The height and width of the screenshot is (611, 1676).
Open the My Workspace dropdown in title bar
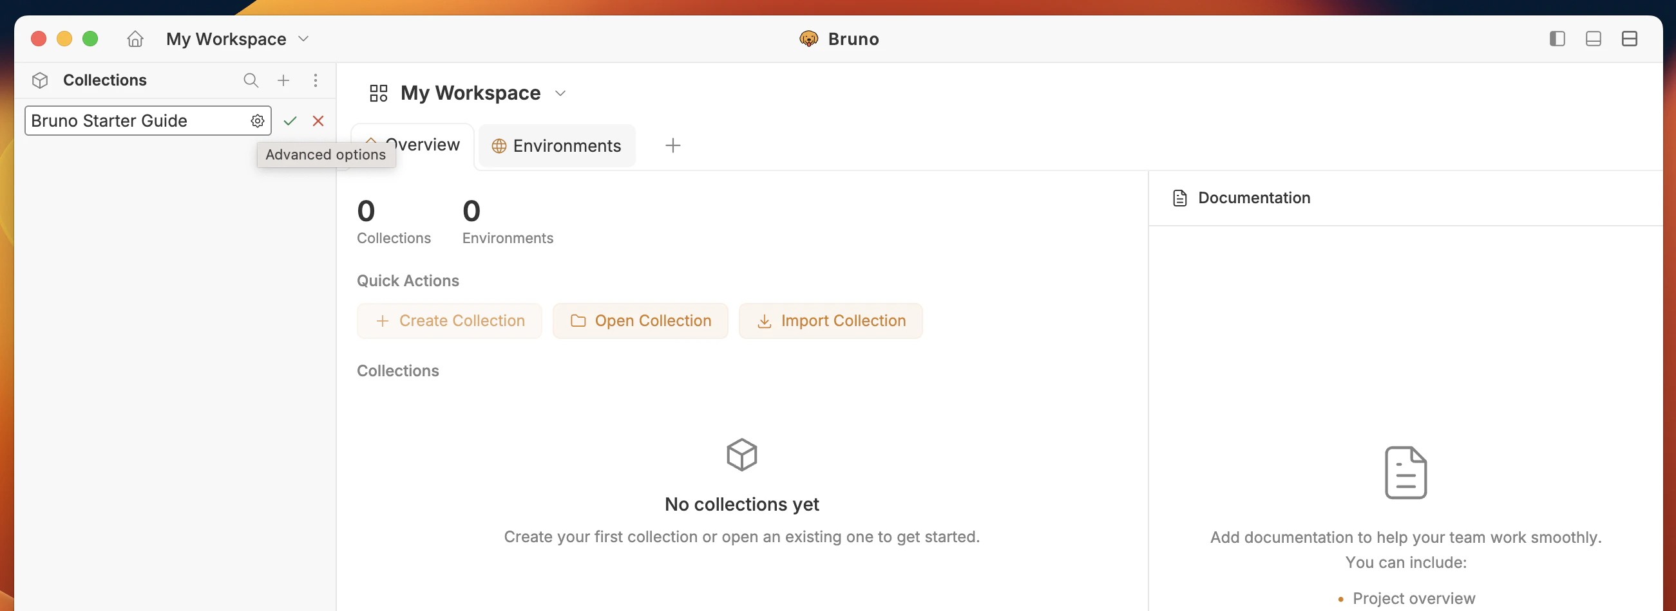pyautogui.click(x=238, y=39)
